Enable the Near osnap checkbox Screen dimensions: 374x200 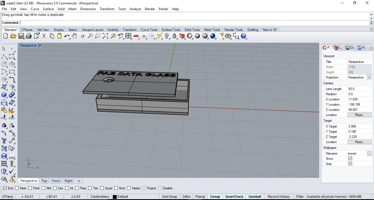17,188
